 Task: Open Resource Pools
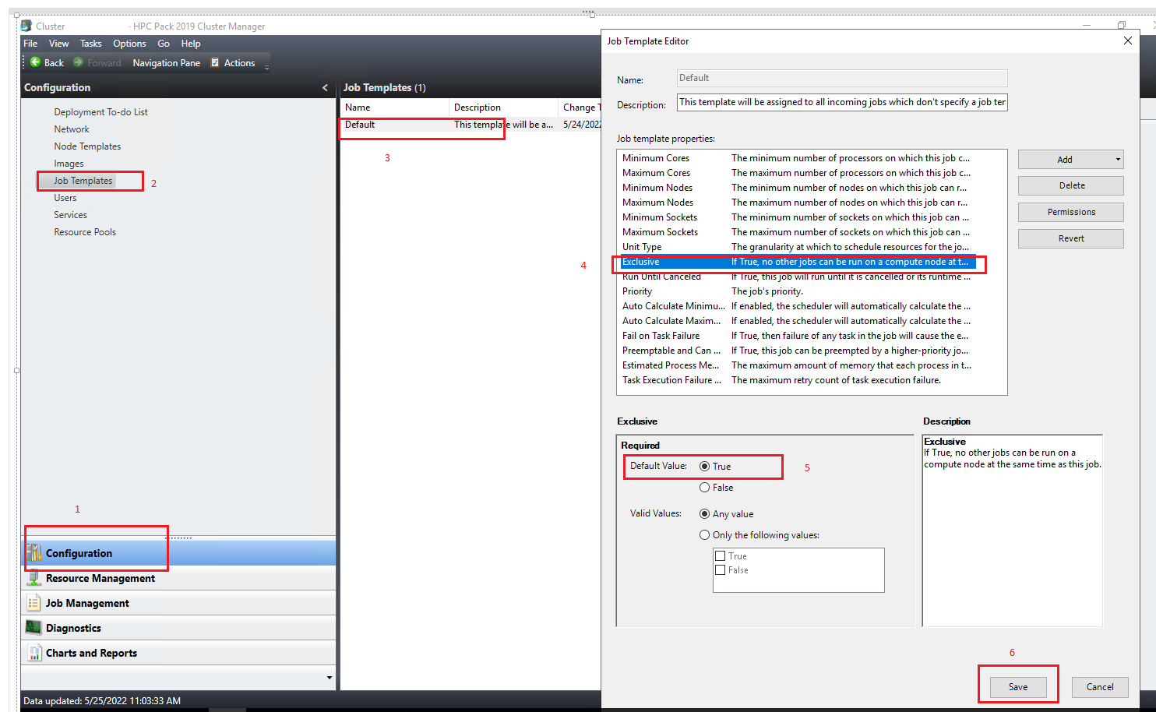85,232
